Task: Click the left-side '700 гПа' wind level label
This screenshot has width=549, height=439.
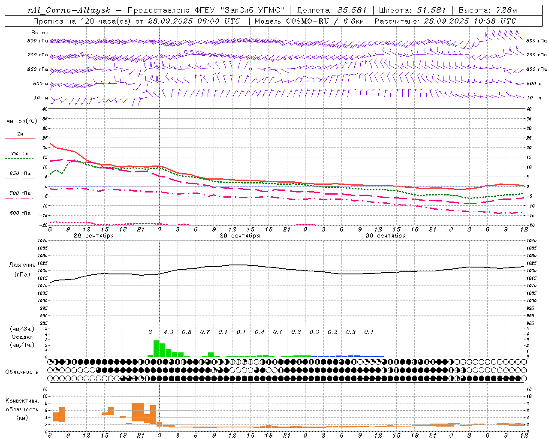Action: (x=38, y=55)
